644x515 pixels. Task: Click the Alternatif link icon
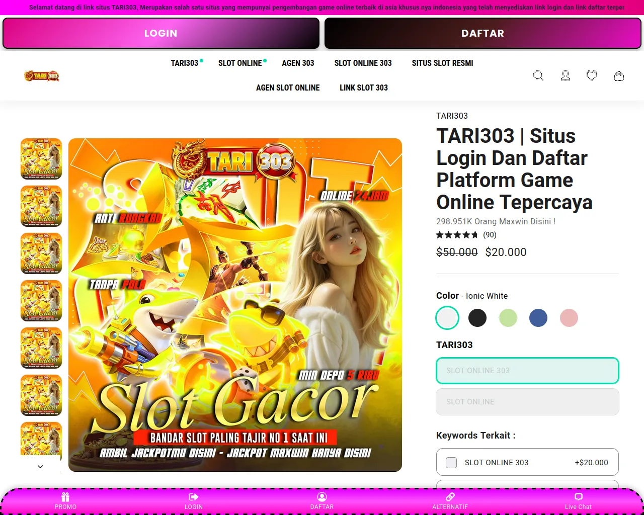[x=450, y=497]
